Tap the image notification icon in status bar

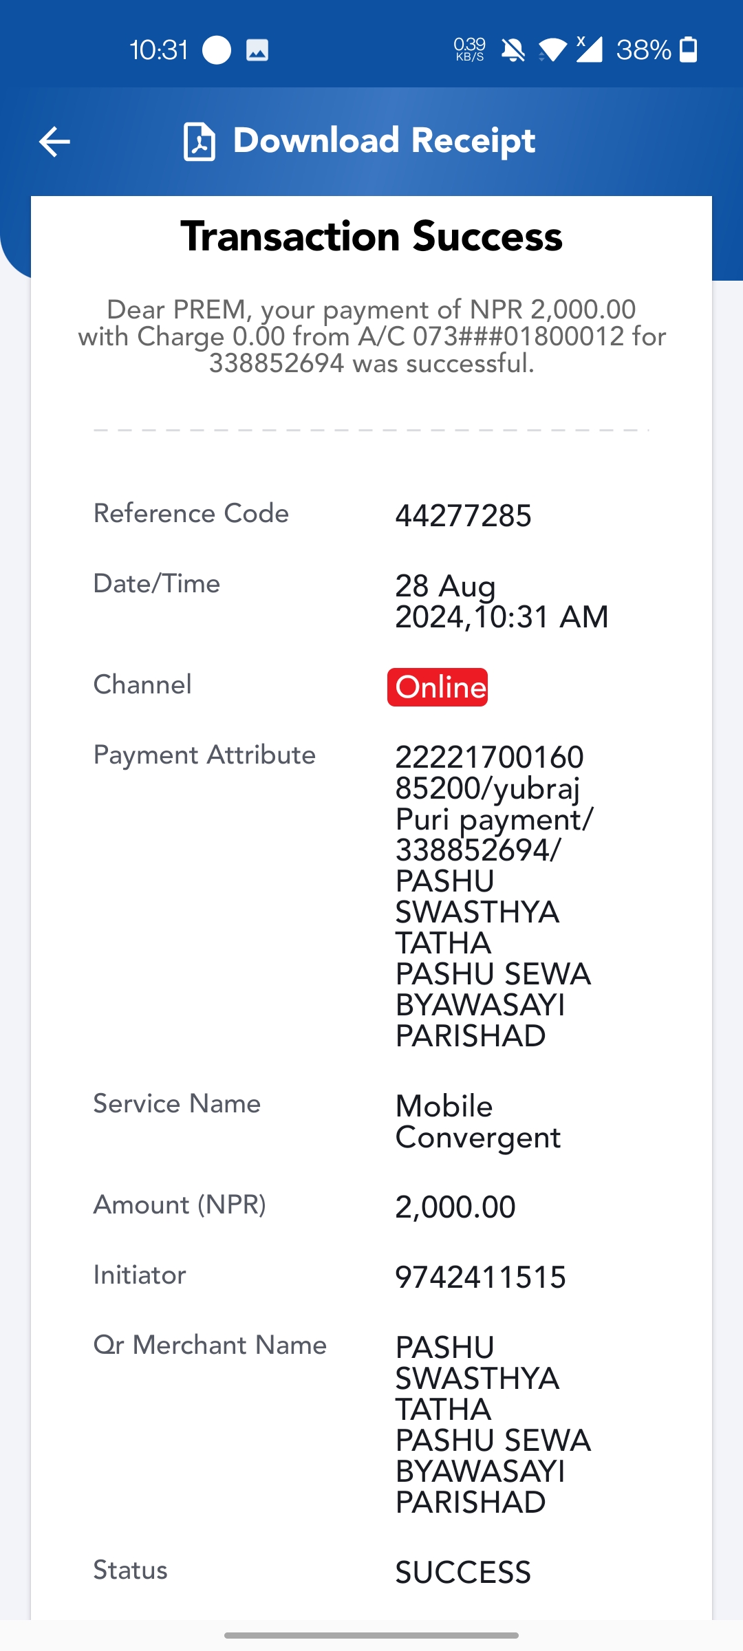point(257,50)
